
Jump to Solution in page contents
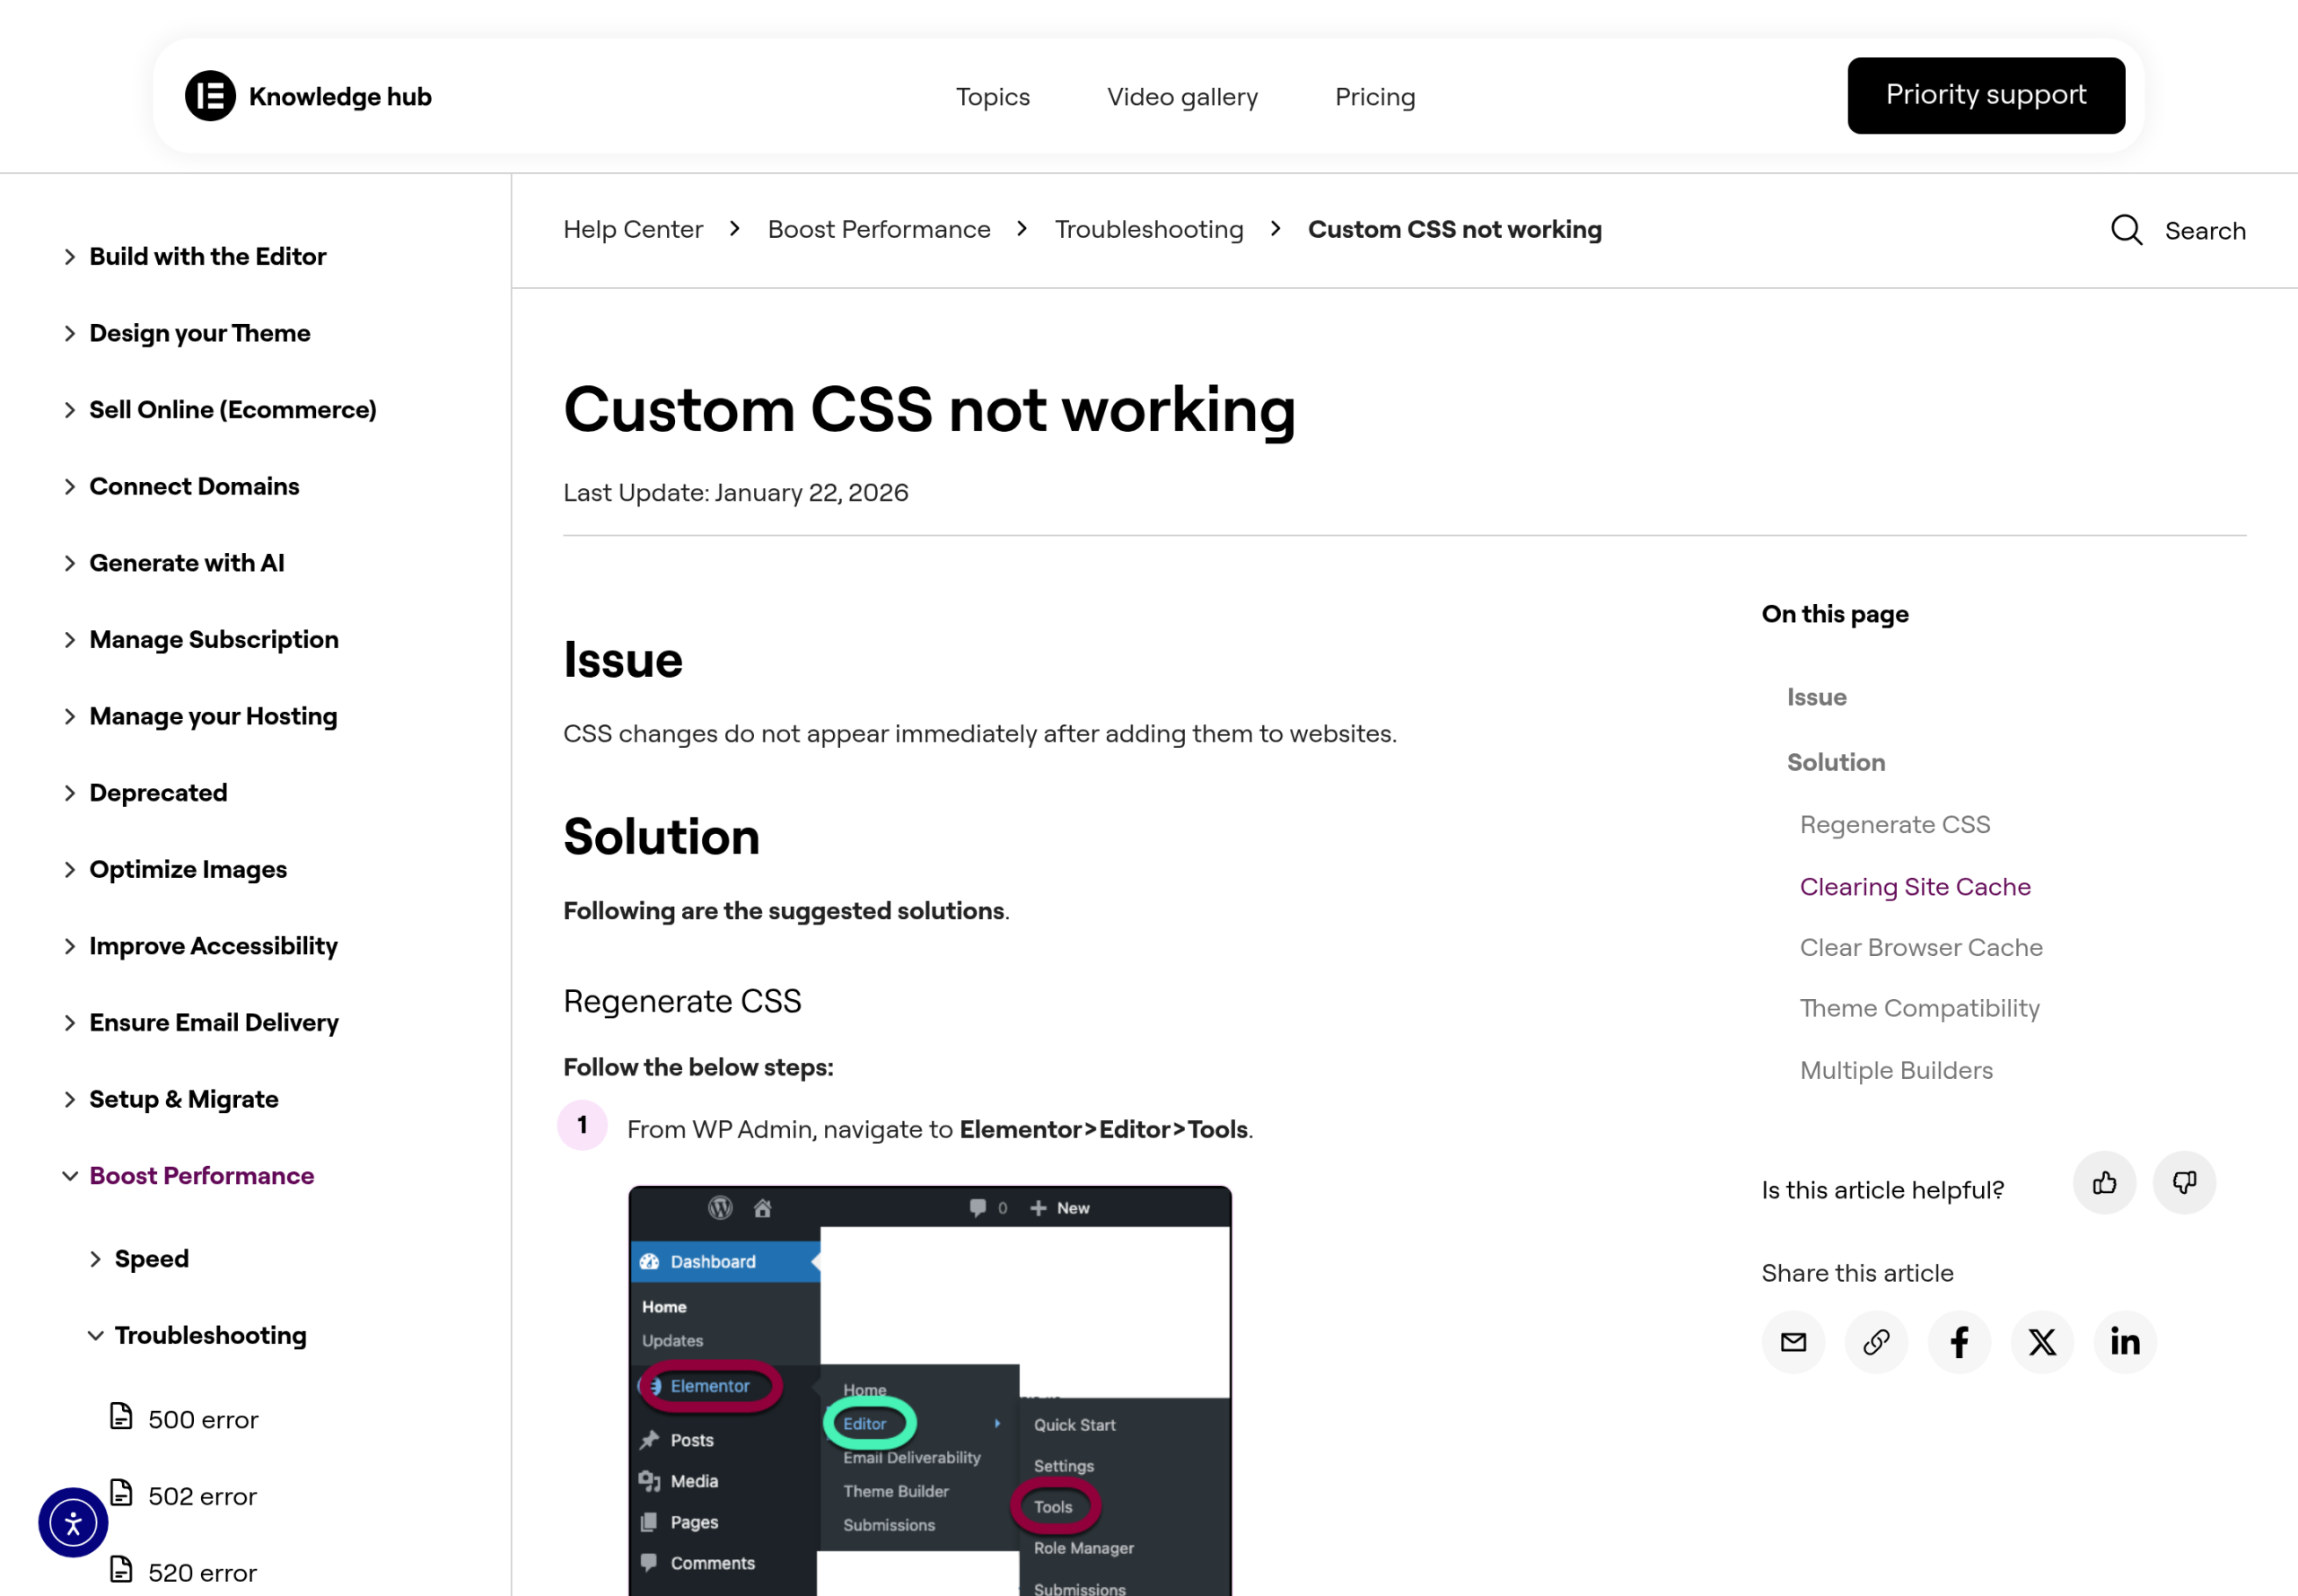[1836, 762]
